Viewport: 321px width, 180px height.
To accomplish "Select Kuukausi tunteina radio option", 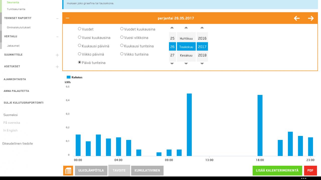I will click(x=122, y=46).
